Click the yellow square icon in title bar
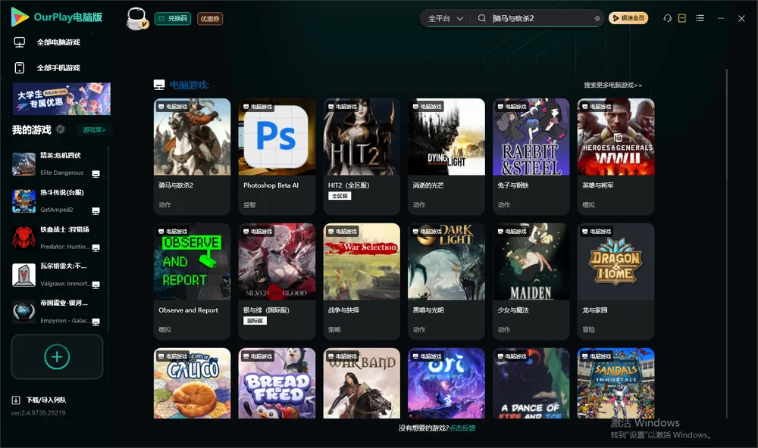The image size is (758, 448). [x=682, y=18]
